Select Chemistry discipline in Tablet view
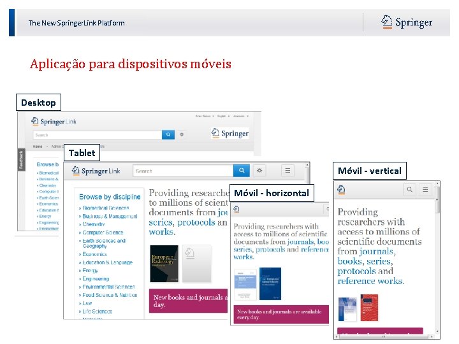 [93, 224]
